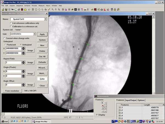Click the From resolution button
The height and width of the screenshot is (124, 165).
coord(12,91)
